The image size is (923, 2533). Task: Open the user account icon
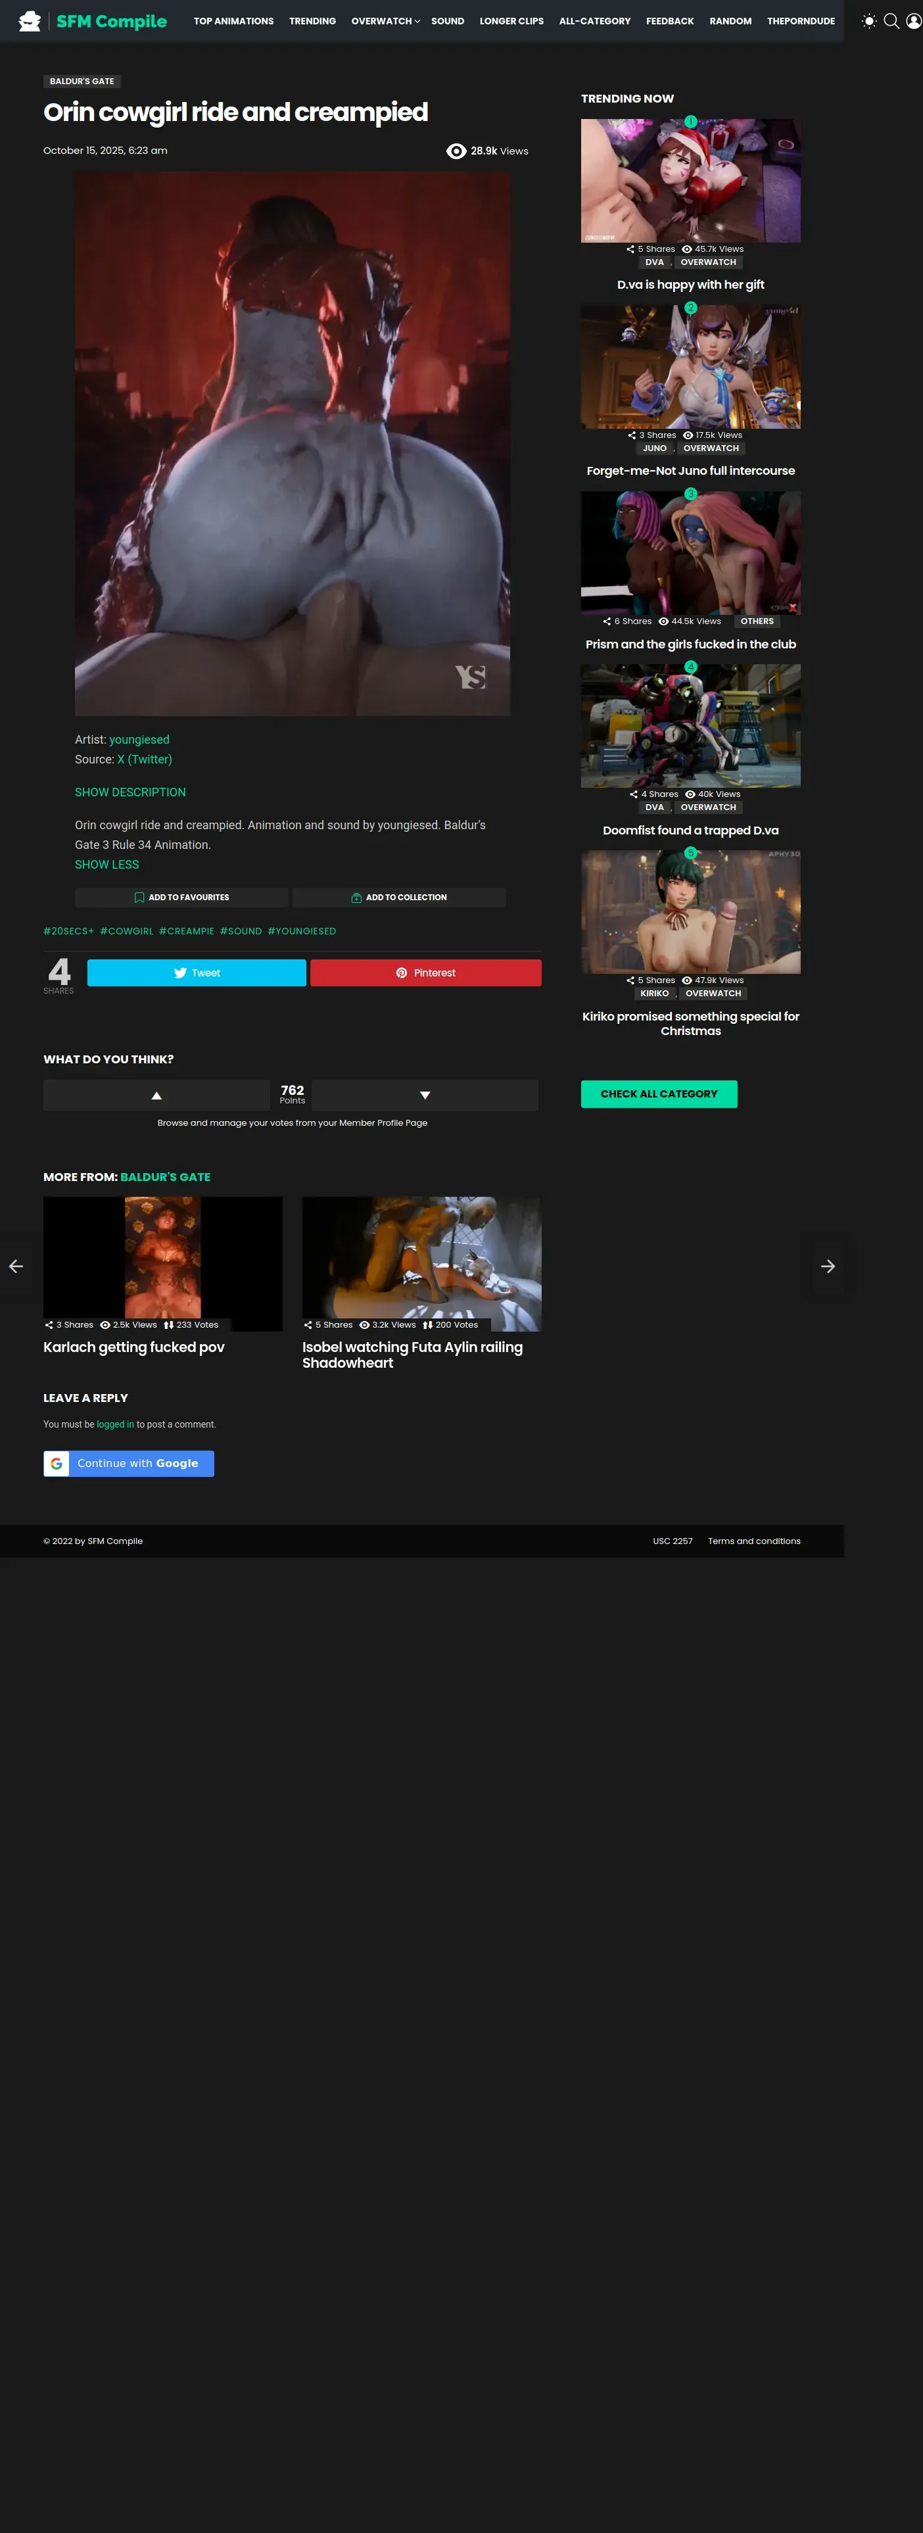tap(913, 20)
